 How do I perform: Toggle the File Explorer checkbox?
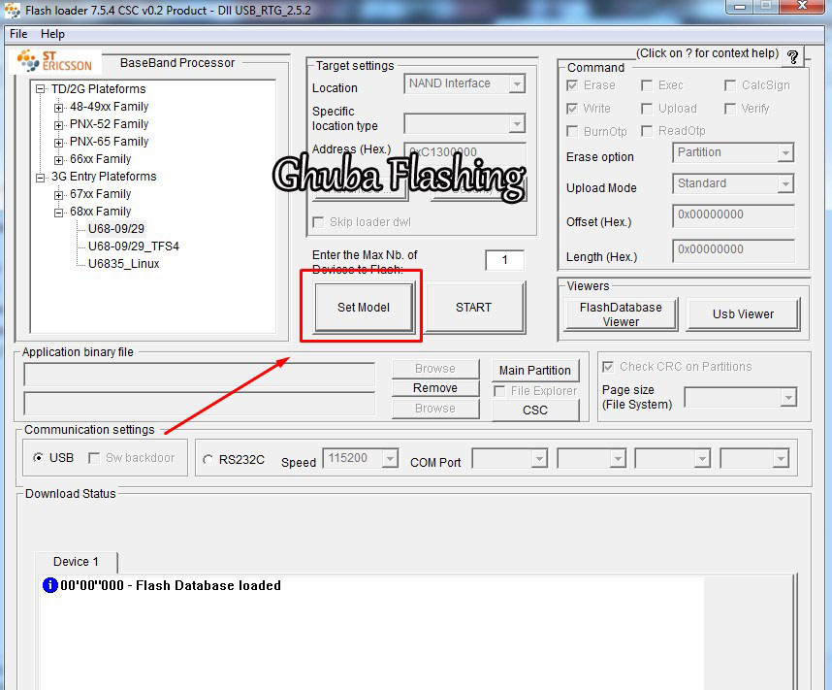point(499,391)
